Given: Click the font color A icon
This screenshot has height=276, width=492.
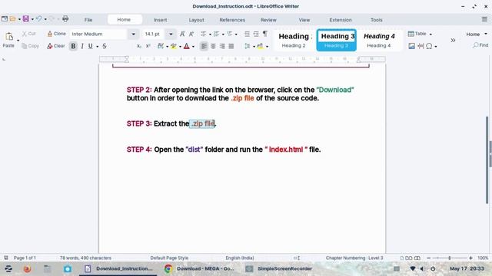Looking at the screenshot, I should [186, 46].
